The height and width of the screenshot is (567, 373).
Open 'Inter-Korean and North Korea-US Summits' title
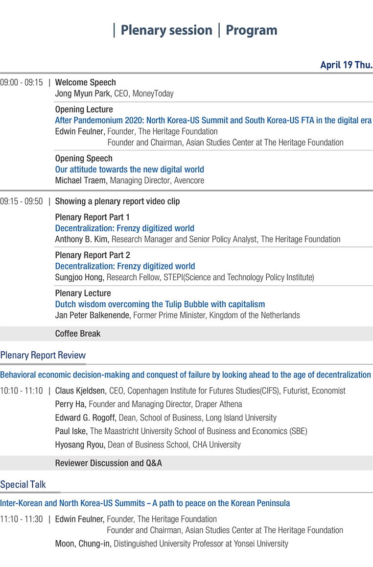(x=145, y=503)
